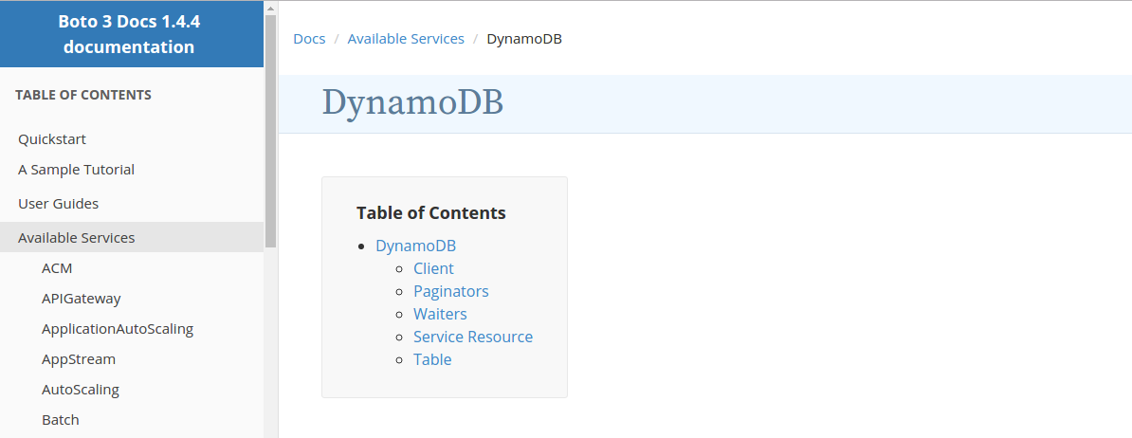The width and height of the screenshot is (1132, 438).
Task: Open the Waiters section link
Action: click(441, 314)
